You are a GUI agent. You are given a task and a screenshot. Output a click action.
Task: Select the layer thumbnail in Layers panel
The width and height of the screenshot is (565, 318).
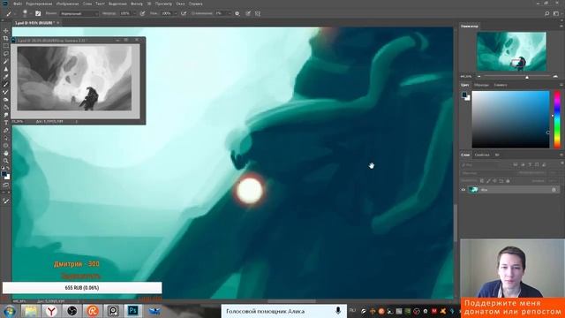[473, 190]
